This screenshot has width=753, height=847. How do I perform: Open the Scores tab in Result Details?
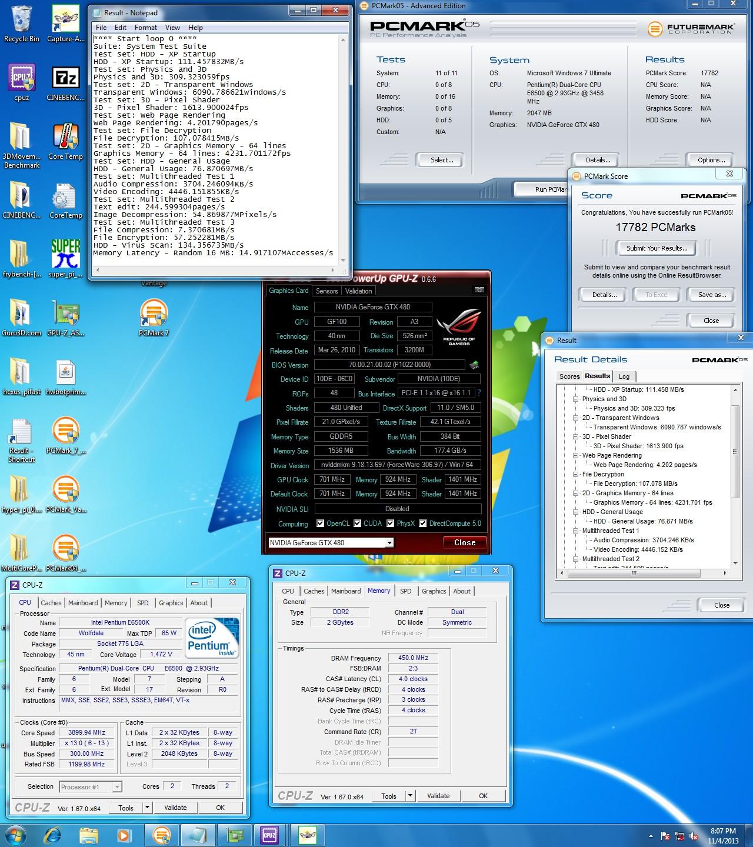pos(569,376)
